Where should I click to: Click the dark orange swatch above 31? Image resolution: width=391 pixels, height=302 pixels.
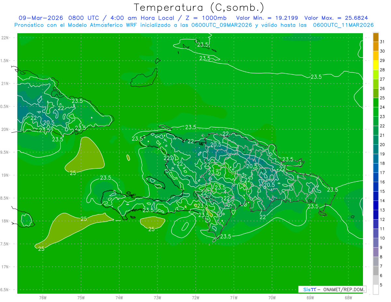coord(376,37)
